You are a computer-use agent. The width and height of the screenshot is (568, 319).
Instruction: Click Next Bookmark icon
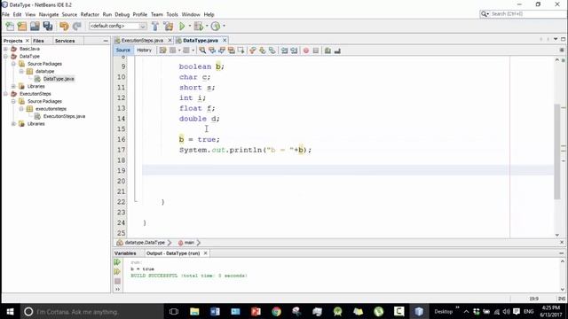click(x=263, y=51)
